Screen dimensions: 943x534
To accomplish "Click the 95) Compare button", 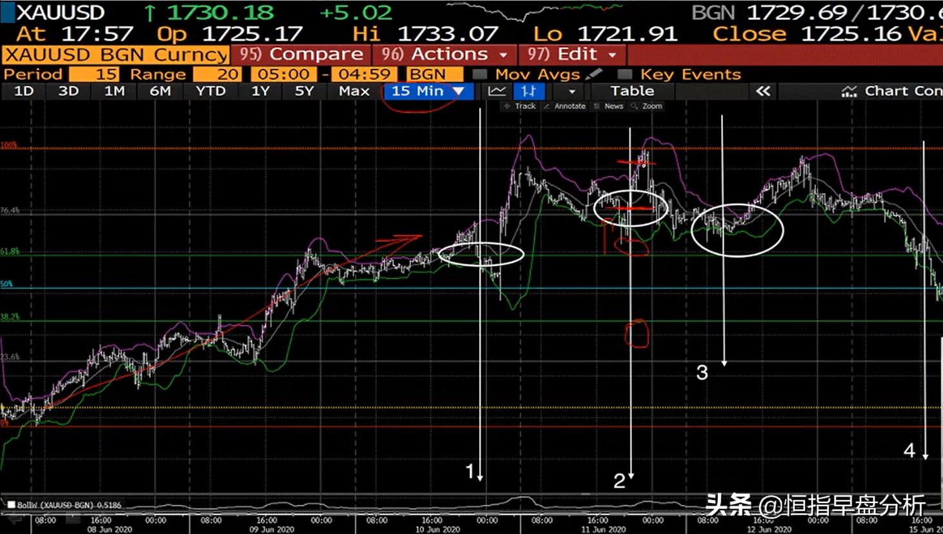I will (301, 54).
